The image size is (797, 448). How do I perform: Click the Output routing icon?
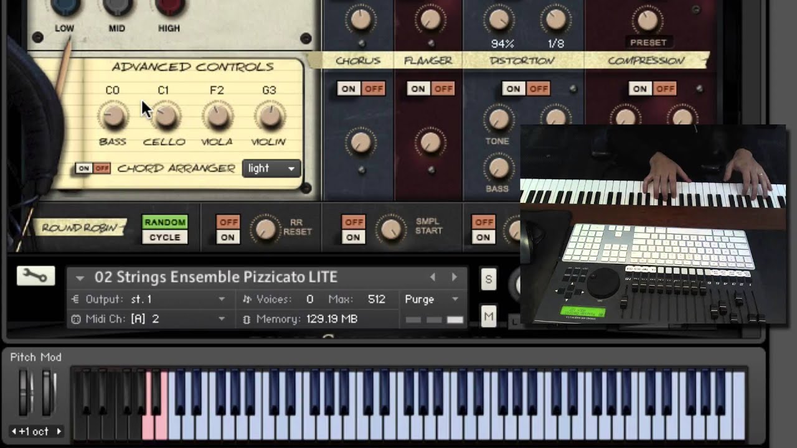pyautogui.click(x=76, y=299)
